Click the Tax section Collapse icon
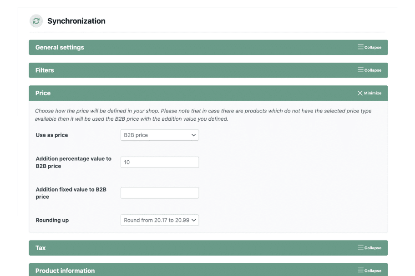415x276 pixels. [x=360, y=248]
